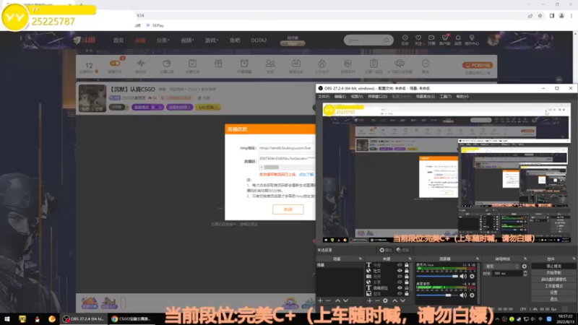Viewport: 578px width, 325px height.
Task: Adjust transition duration stepper arrows
Action: (525, 274)
